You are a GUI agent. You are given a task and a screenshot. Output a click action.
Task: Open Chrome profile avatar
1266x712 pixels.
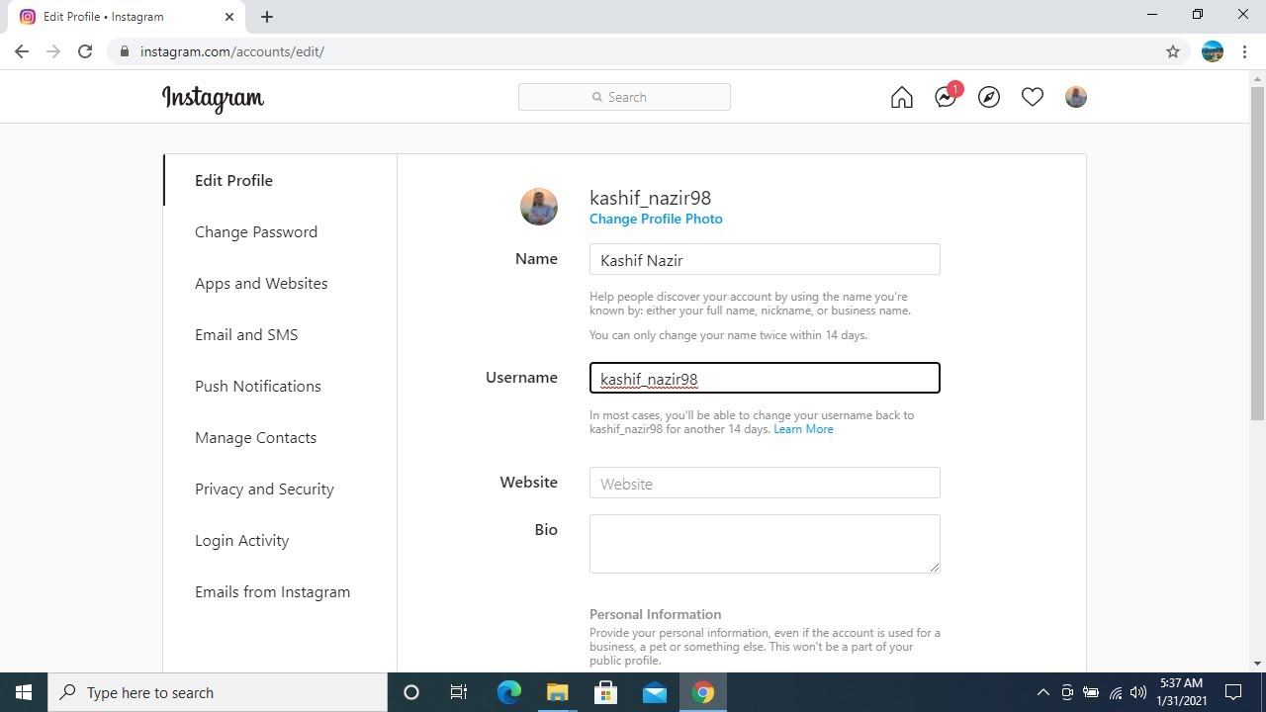click(x=1213, y=51)
